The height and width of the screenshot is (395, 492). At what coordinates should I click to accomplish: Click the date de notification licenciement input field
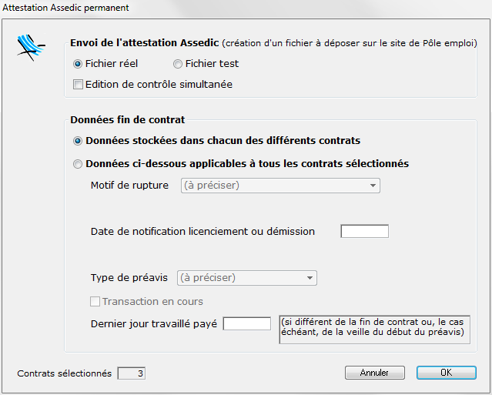coord(365,231)
